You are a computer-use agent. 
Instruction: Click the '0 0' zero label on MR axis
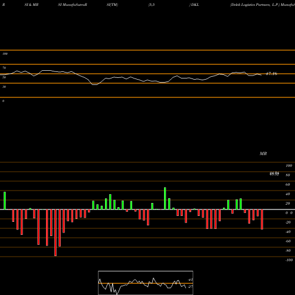(289, 213)
